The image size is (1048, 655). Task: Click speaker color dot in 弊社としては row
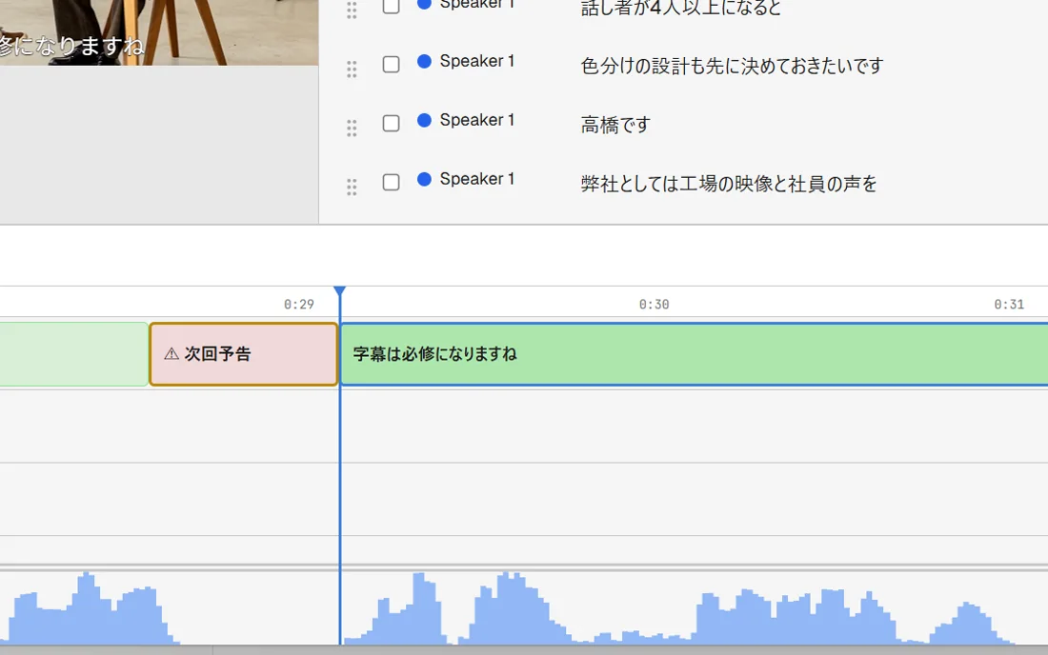[x=424, y=179]
